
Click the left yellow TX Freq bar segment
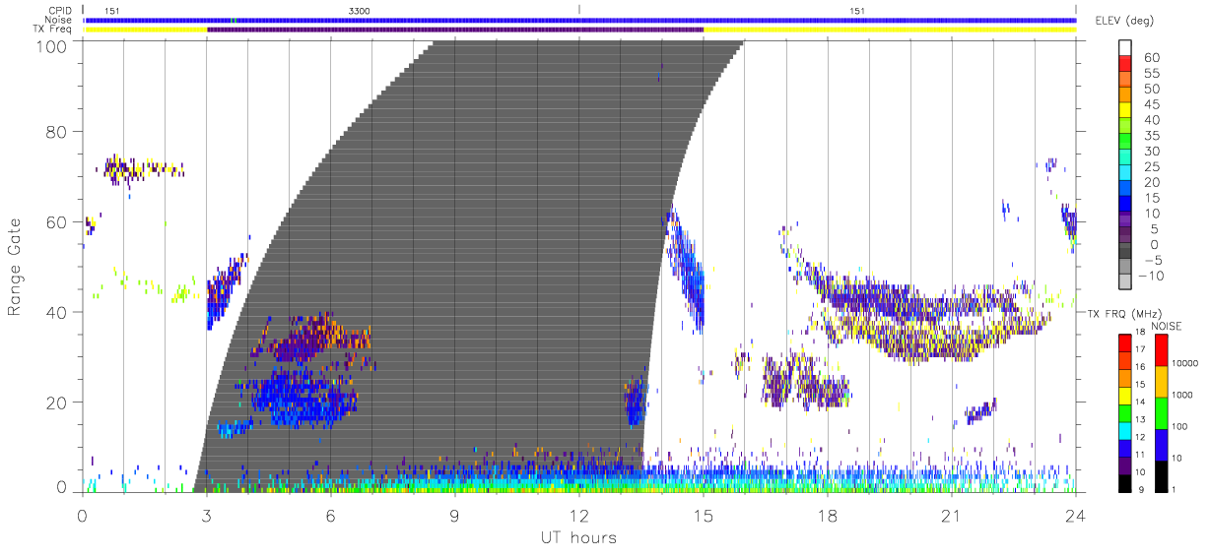[146, 30]
